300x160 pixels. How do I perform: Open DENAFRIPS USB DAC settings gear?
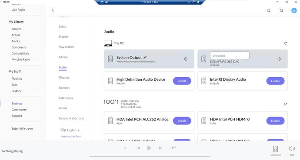[x=279, y=59]
